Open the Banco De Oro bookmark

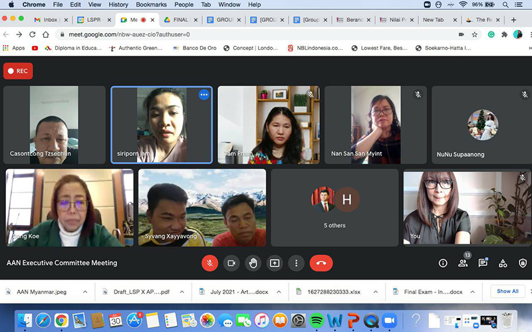pyautogui.click(x=193, y=48)
